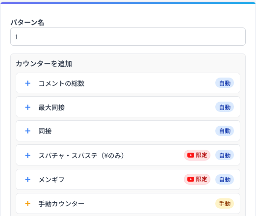Click the plus icon beside スパチャ・スパステ
Image resolution: width=256 pixels, height=216 pixels.
27,155
